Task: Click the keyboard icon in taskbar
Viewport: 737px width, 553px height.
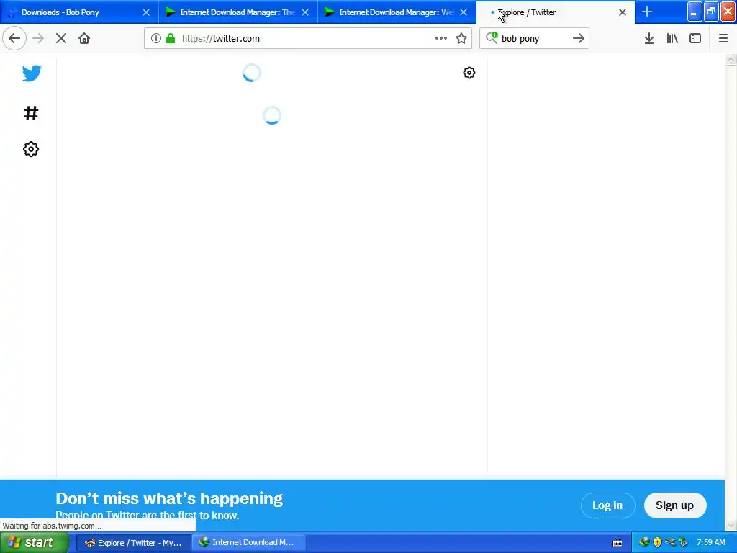Action: tap(618, 543)
